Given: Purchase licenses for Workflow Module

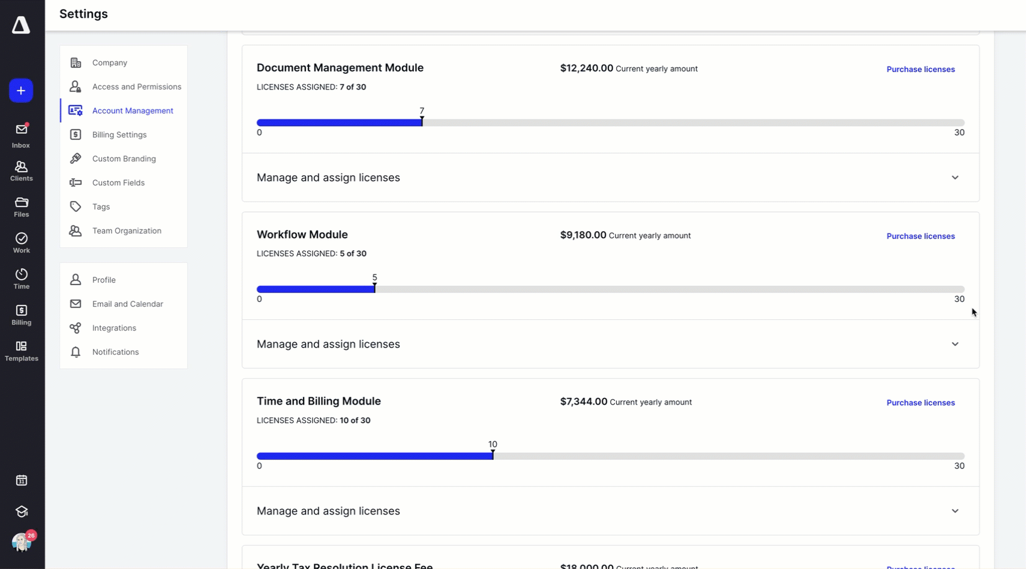Looking at the screenshot, I should pyautogui.click(x=920, y=236).
